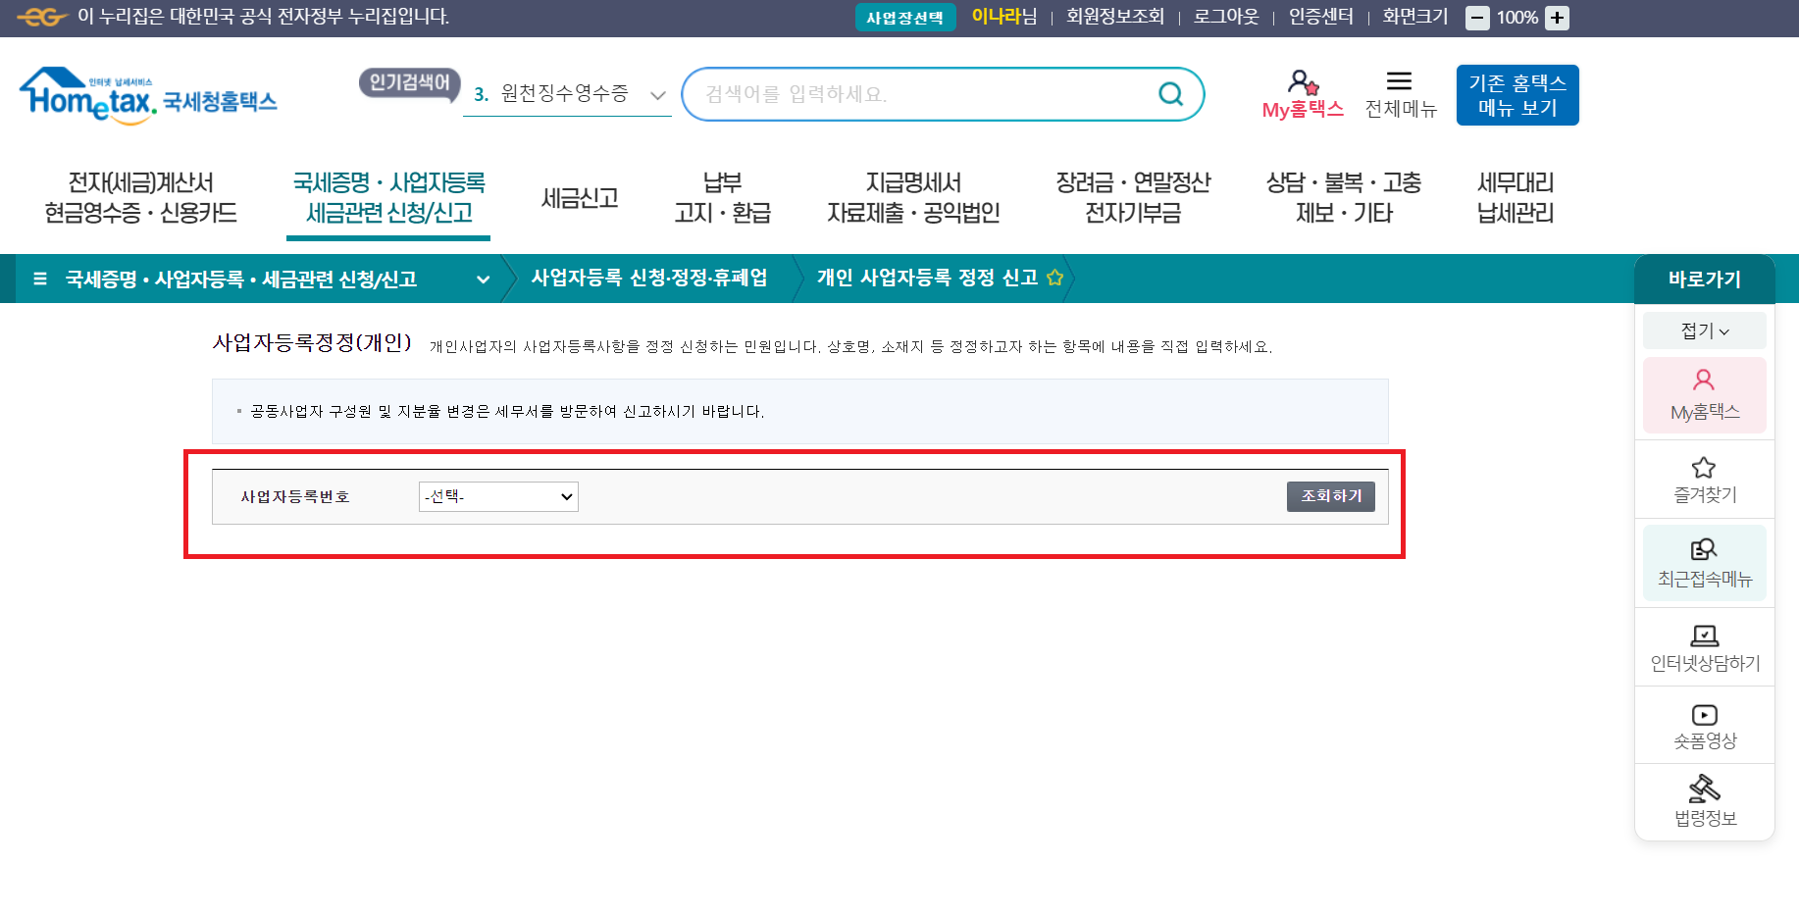Viewport: 1799px width, 916px height.
Task: Open My홈택스 from the header icon
Action: tap(1303, 95)
